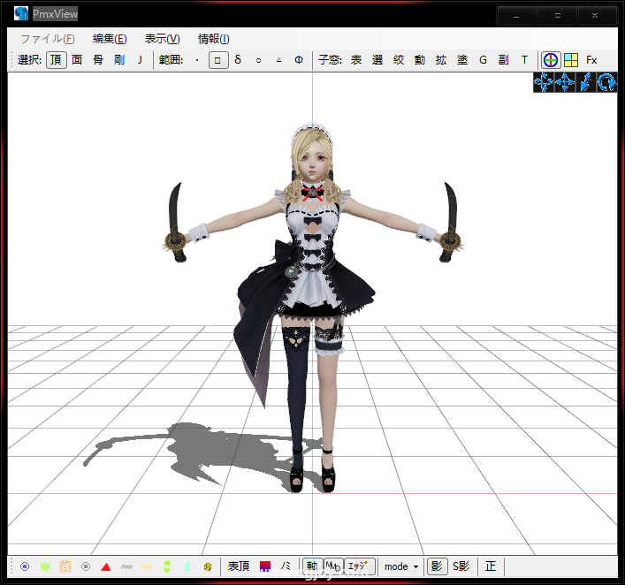This screenshot has width=625, height=585.
Task: Open the 編集(E) menu
Action: click(x=110, y=39)
